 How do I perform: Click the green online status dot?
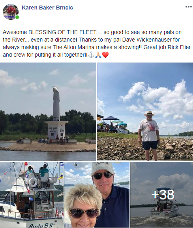point(17,17)
